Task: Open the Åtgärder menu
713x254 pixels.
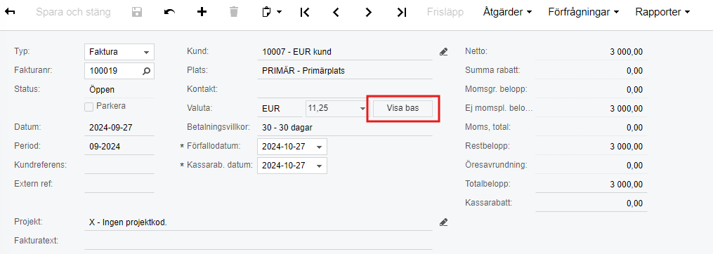Action: click(x=507, y=12)
